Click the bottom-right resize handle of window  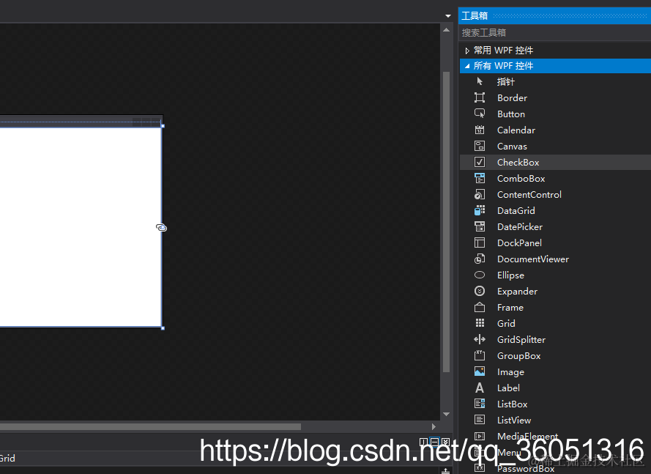[x=163, y=328]
